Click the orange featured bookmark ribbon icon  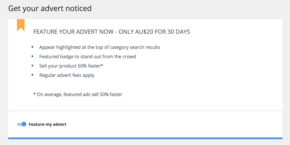[x=21, y=25]
